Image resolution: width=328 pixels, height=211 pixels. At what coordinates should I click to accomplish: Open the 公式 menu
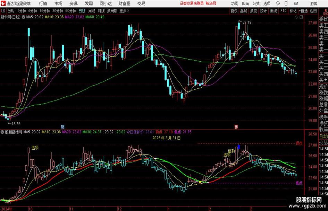click(256, 3)
